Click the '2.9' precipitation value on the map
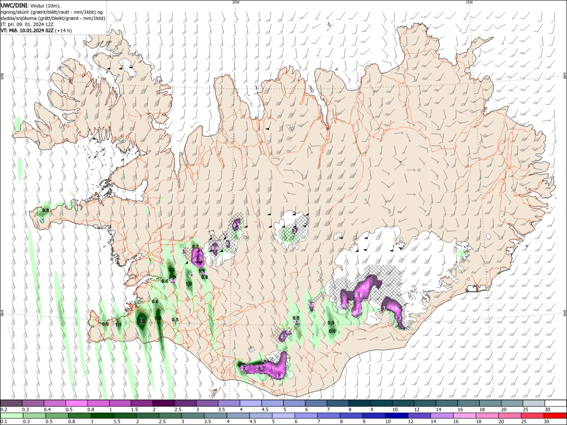 pyautogui.click(x=142, y=321)
